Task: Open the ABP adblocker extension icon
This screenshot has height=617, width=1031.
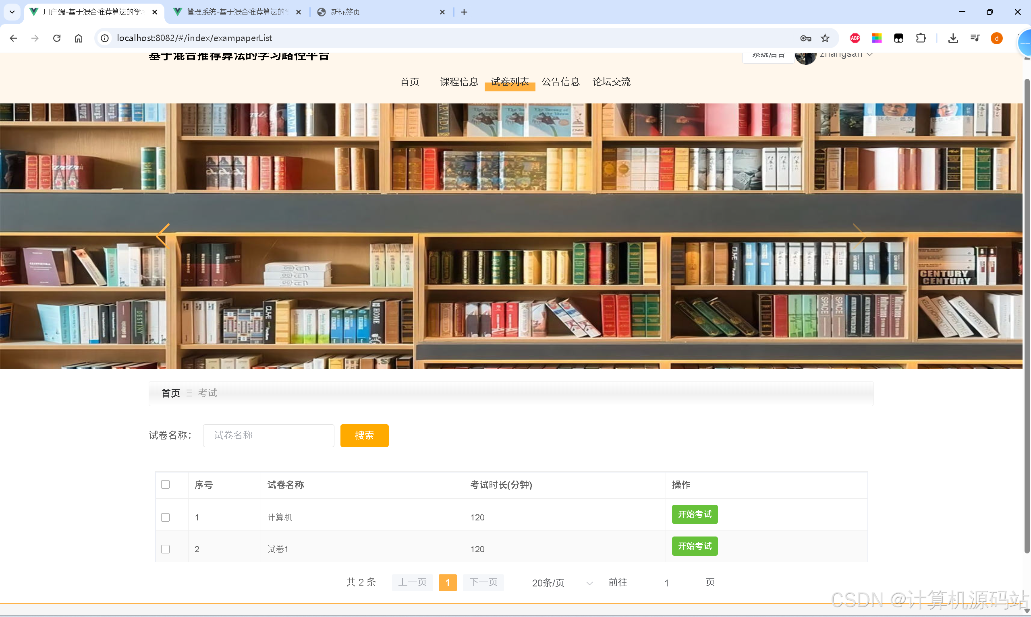Action: tap(855, 38)
